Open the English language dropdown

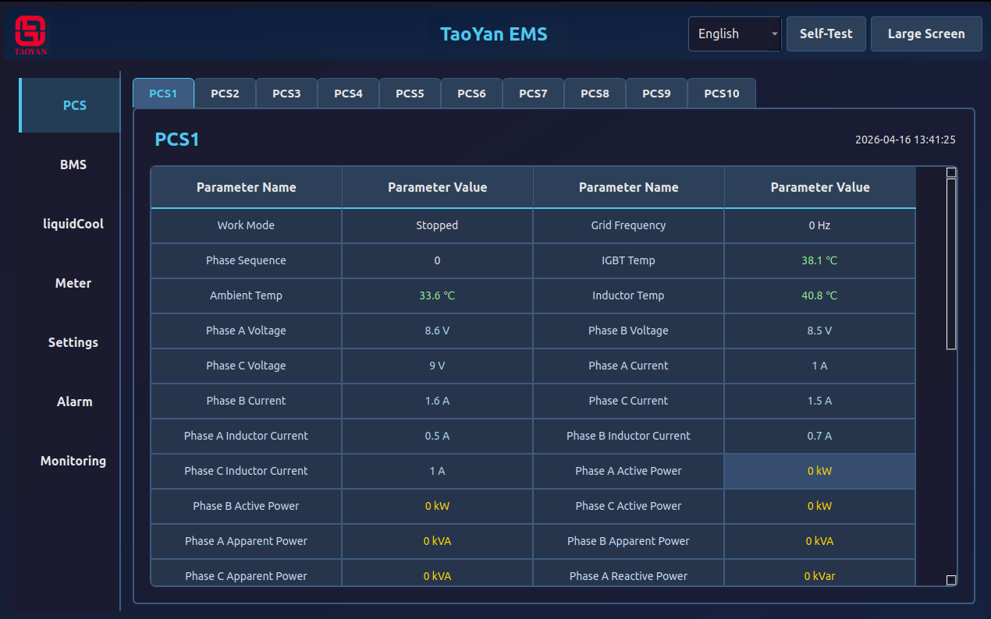pos(734,34)
